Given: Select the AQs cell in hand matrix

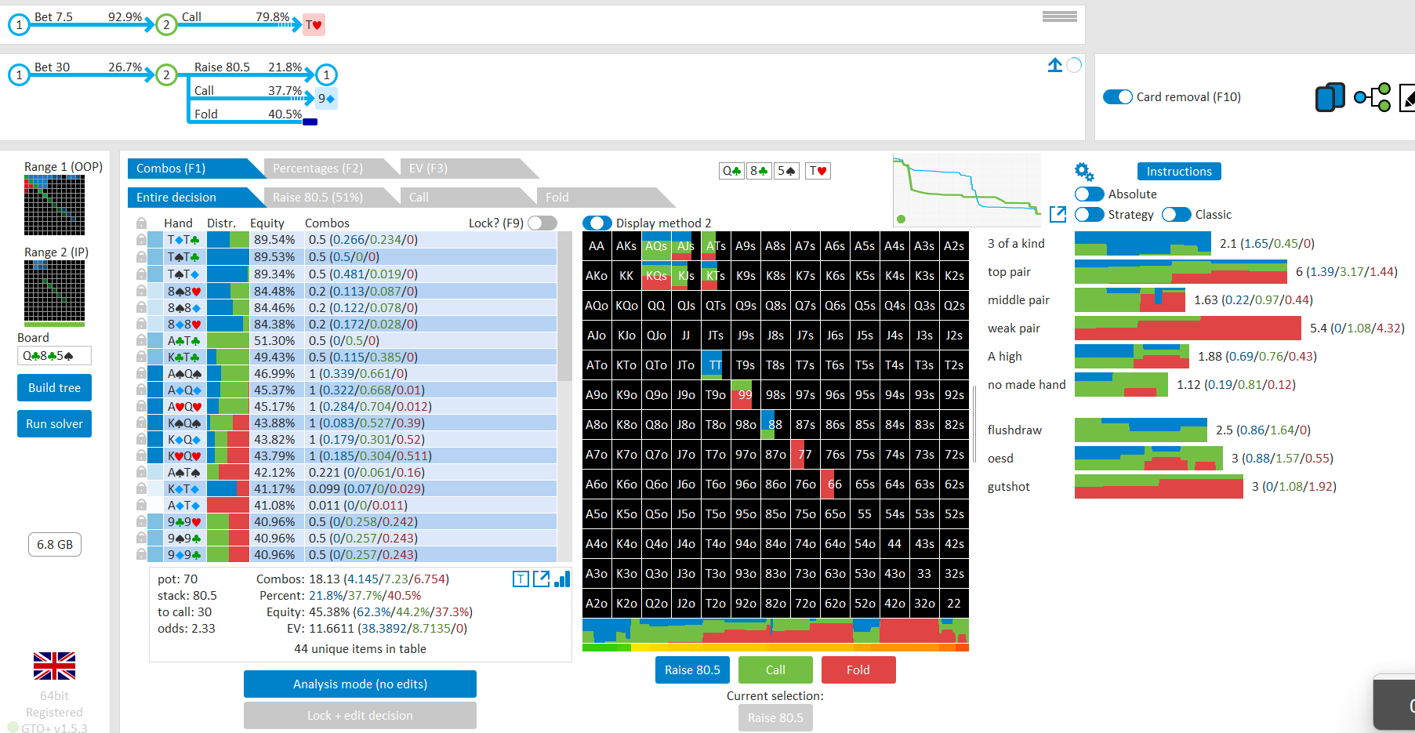Looking at the screenshot, I should pos(656,246).
